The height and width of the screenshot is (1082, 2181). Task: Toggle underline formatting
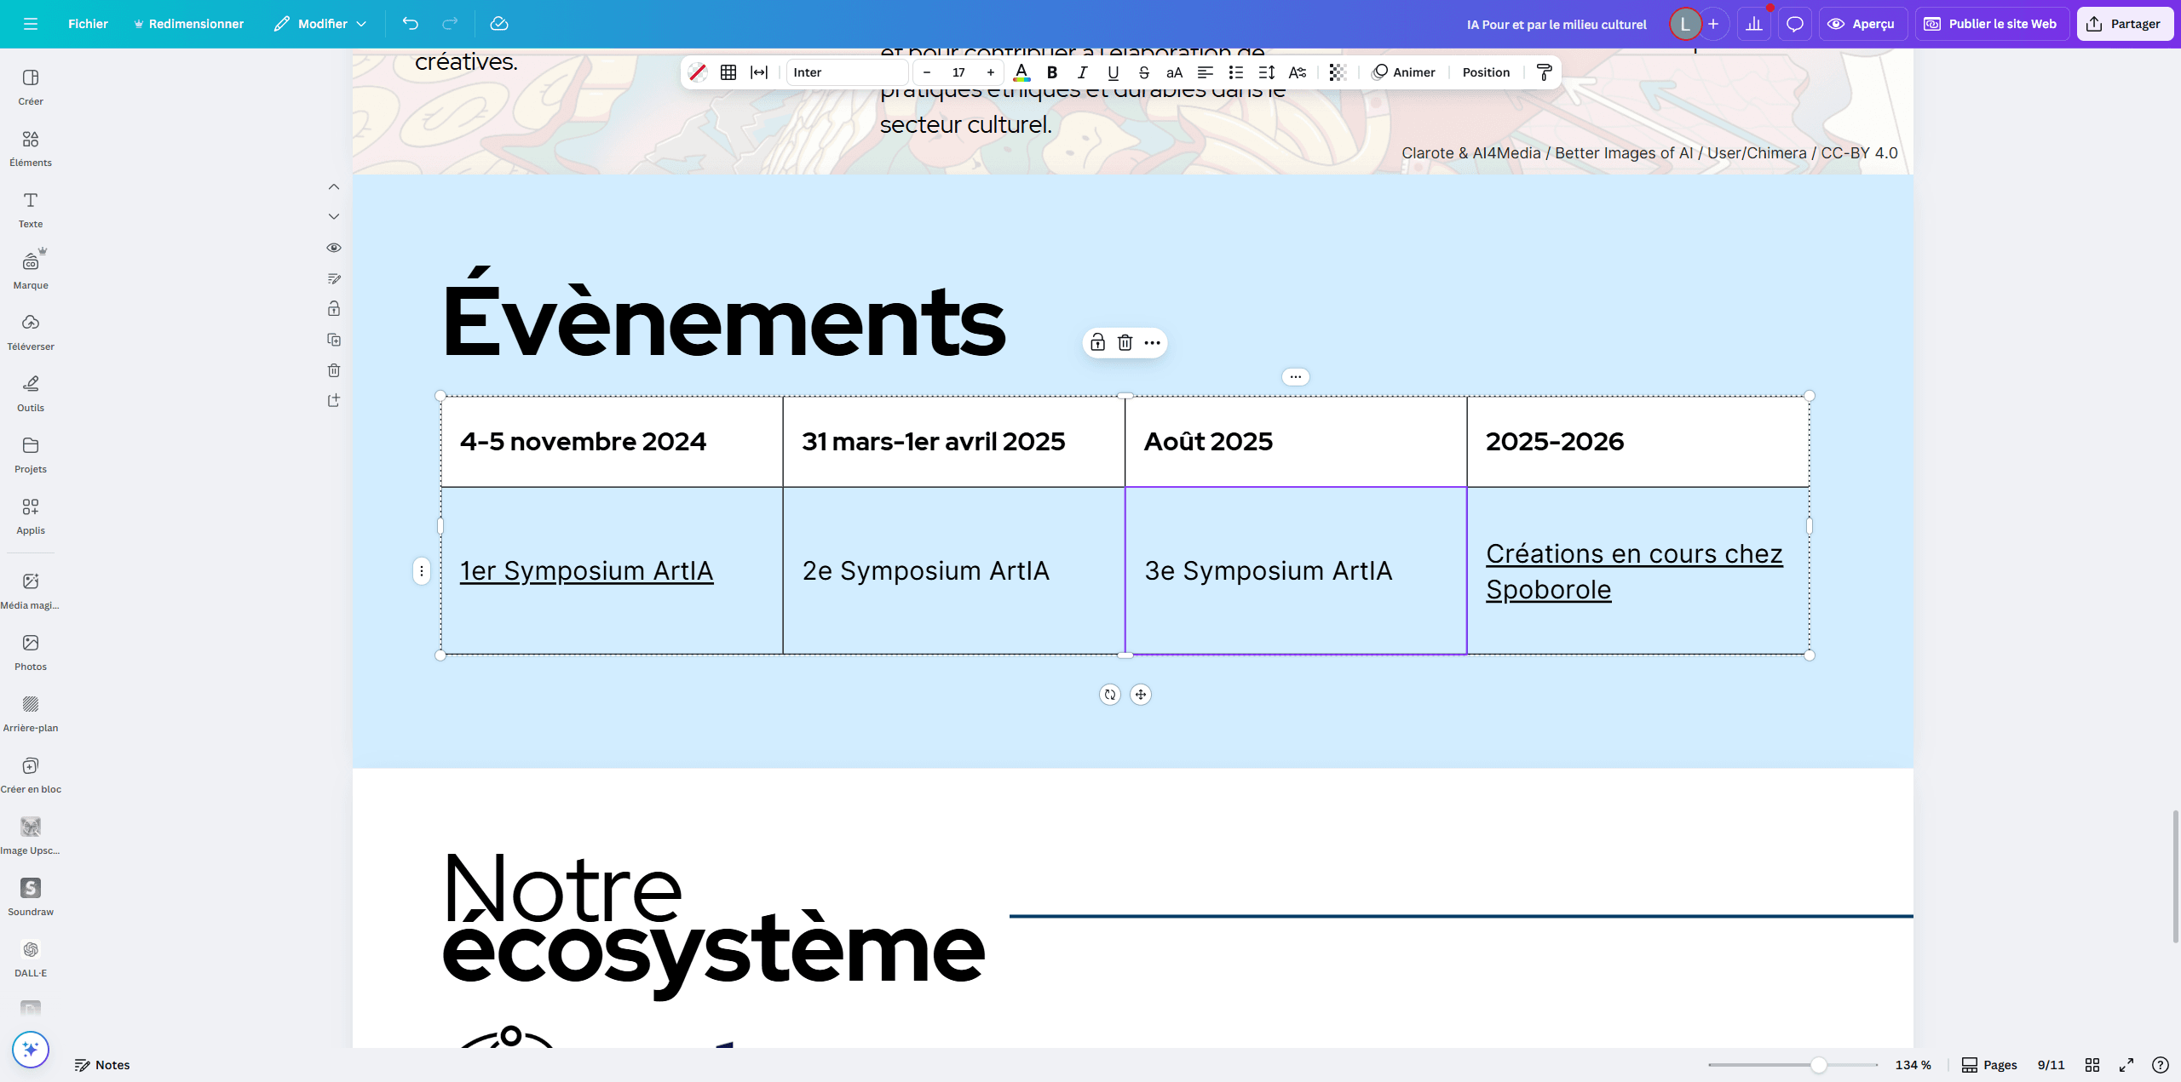pyautogui.click(x=1114, y=72)
